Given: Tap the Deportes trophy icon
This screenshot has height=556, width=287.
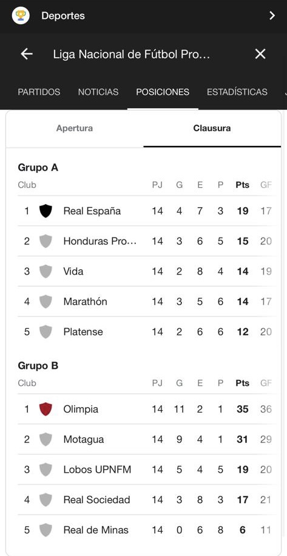Looking at the screenshot, I should click(x=21, y=16).
